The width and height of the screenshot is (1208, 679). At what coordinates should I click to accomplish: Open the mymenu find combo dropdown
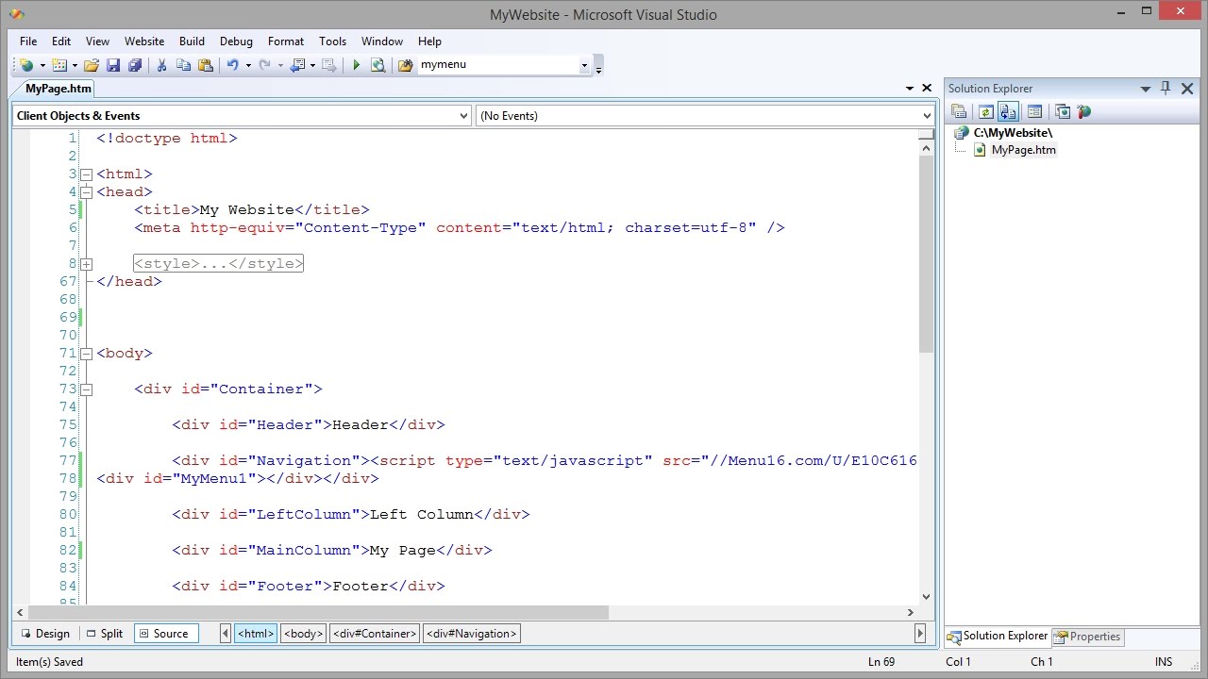coord(584,65)
